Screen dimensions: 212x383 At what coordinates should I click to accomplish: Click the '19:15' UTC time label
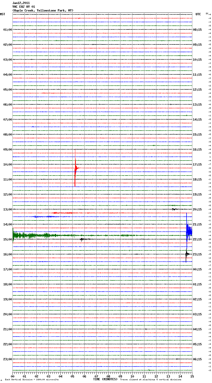pyautogui.click(x=197, y=194)
